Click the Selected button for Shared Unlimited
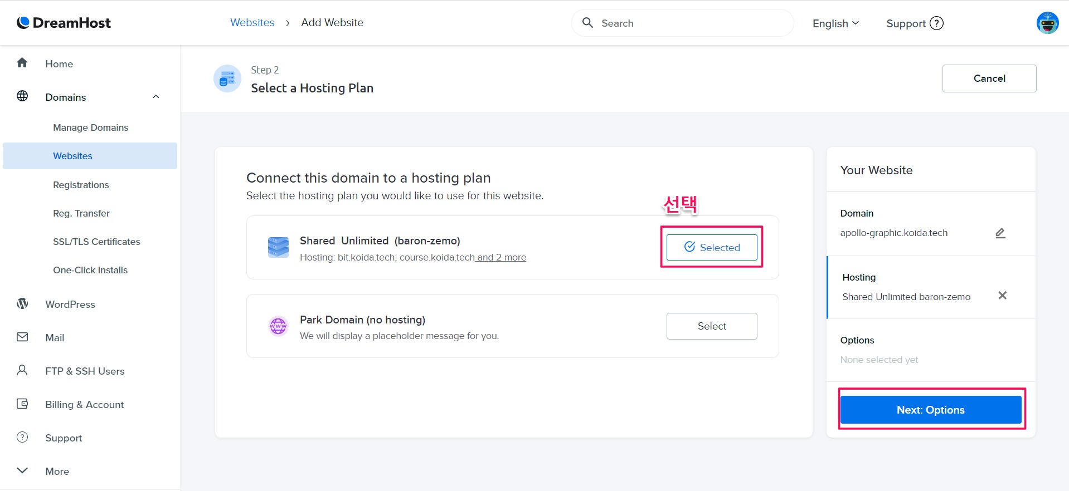The image size is (1069, 491). [712, 247]
